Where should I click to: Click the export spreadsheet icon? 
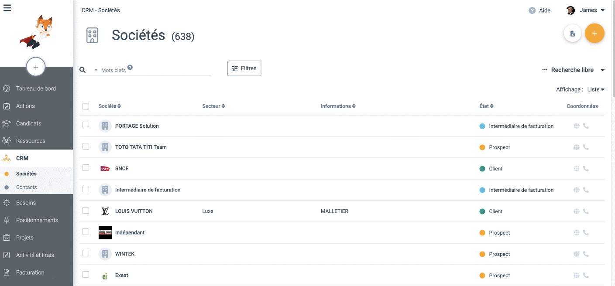coord(572,34)
